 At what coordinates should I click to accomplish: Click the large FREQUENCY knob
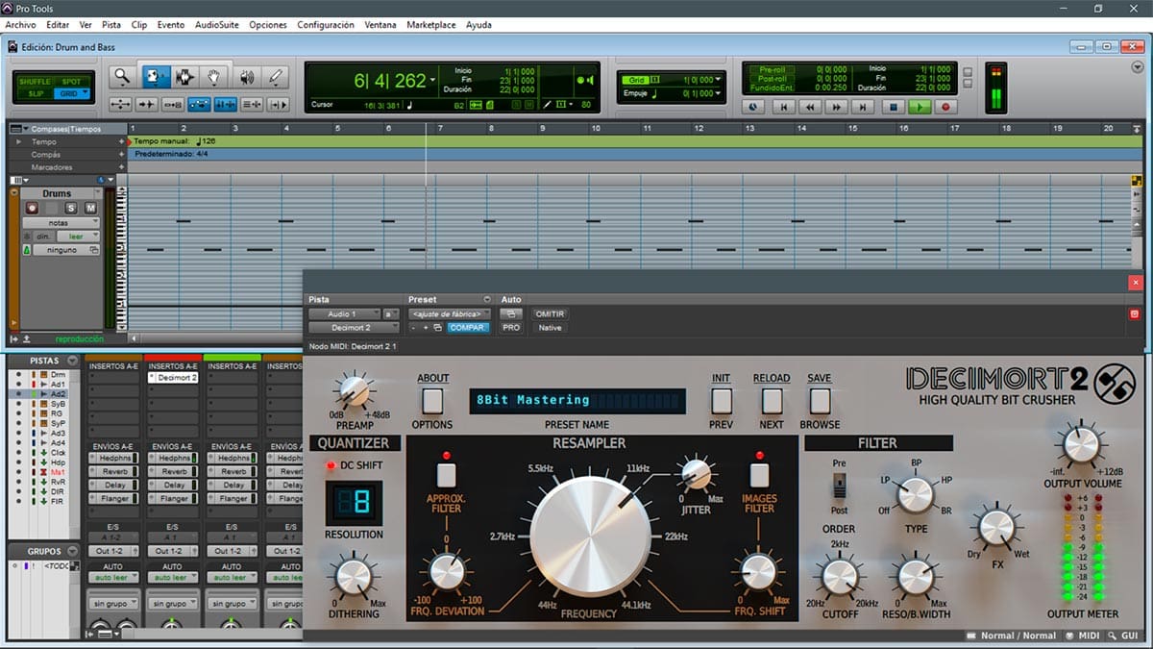click(x=591, y=538)
